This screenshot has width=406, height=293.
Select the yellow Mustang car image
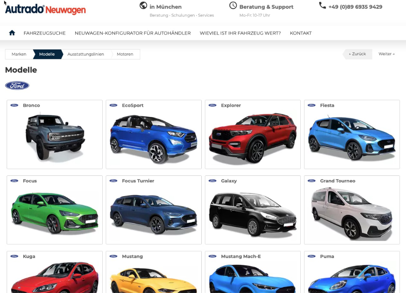point(153,281)
